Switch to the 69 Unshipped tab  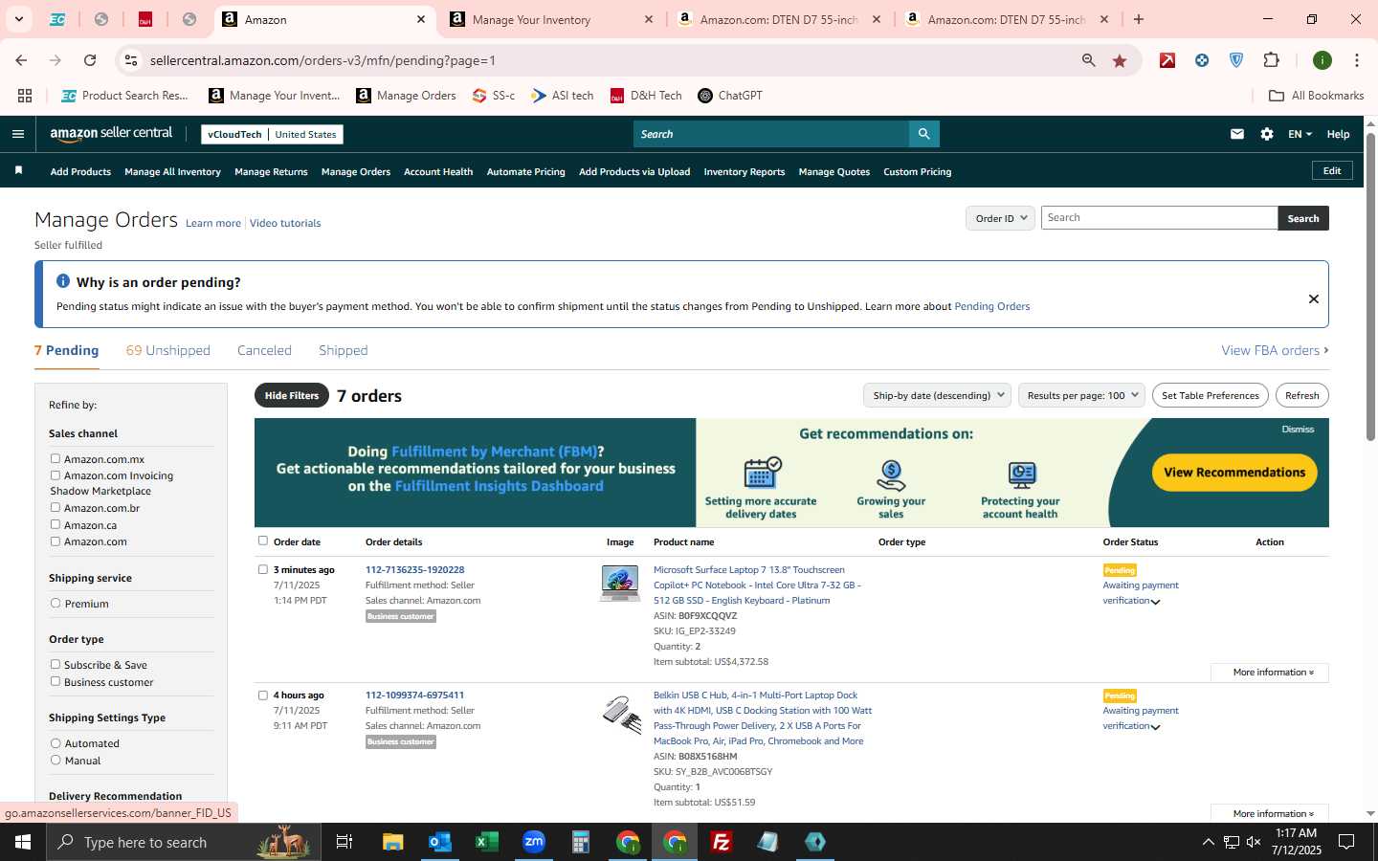(168, 350)
